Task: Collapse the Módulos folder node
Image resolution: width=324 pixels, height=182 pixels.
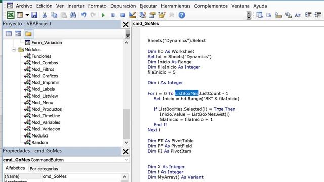Action: point(14,50)
